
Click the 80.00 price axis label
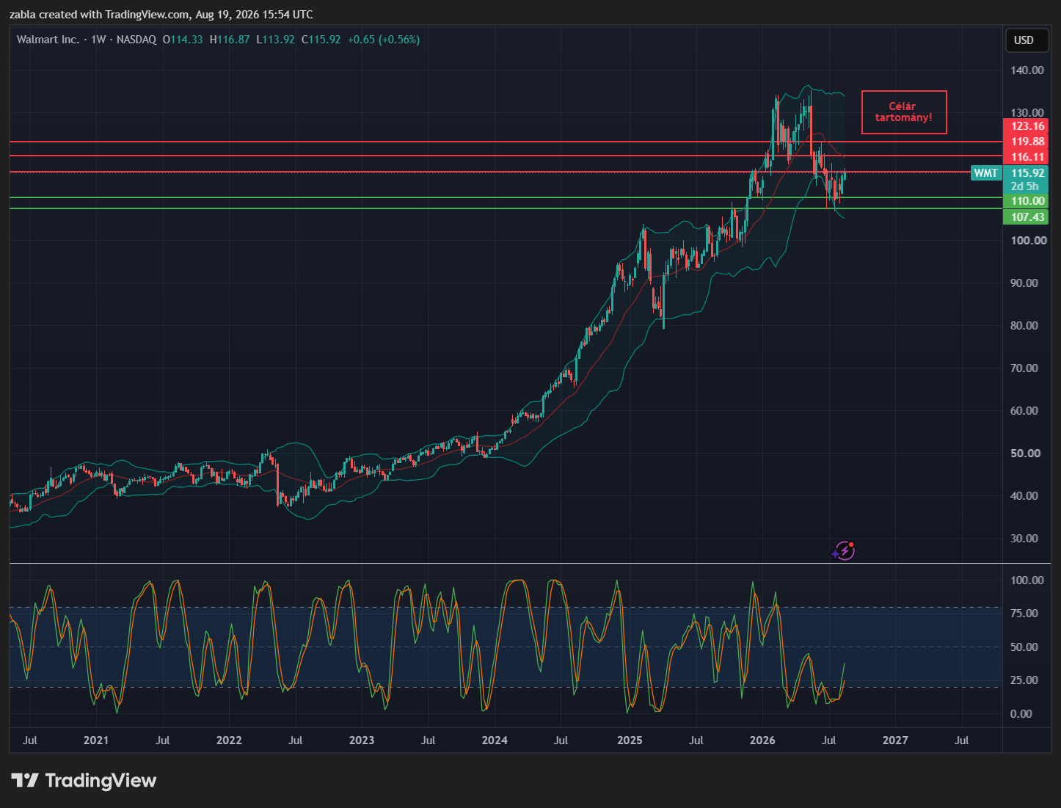tap(1024, 325)
